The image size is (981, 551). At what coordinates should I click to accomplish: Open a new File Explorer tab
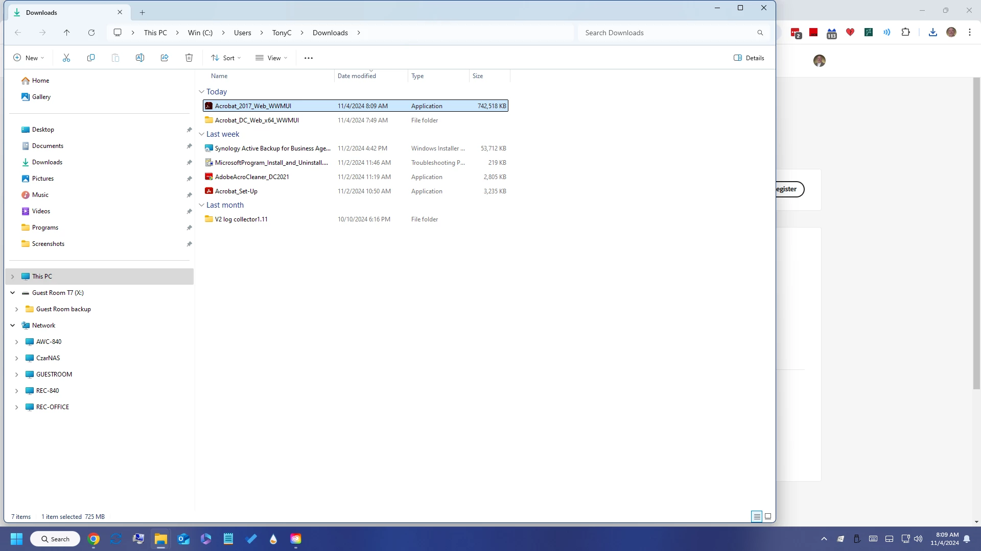tap(143, 12)
